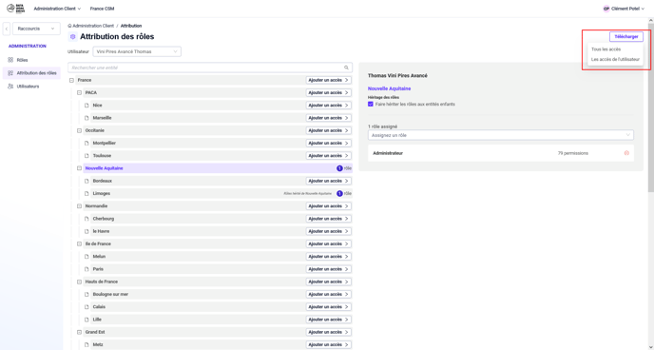The image size is (654, 350).
Task: Collapse the Occitanie tree node
Action: (79, 130)
